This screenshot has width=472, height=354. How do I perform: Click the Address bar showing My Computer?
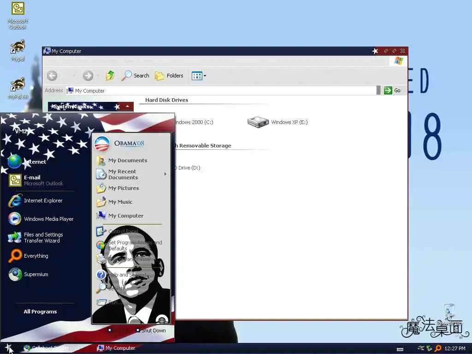coord(221,91)
